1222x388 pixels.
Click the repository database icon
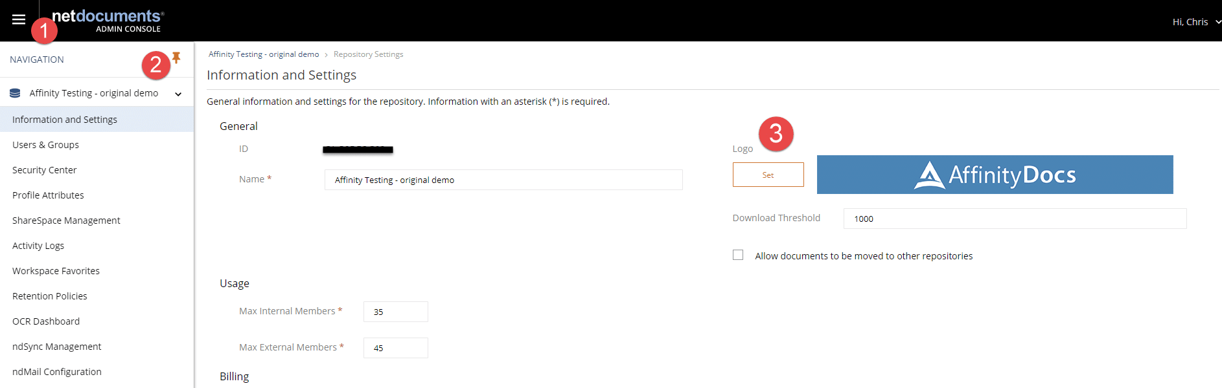tap(15, 93)
